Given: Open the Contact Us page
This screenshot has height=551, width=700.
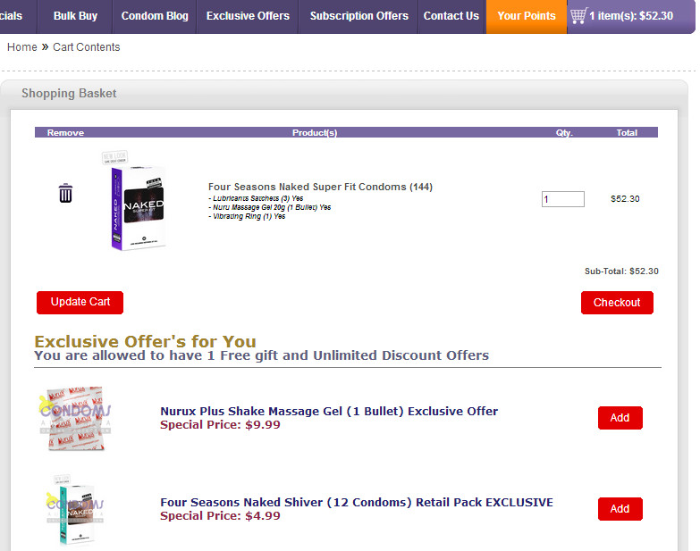Looking at the screenshot, I should point(451,16).
